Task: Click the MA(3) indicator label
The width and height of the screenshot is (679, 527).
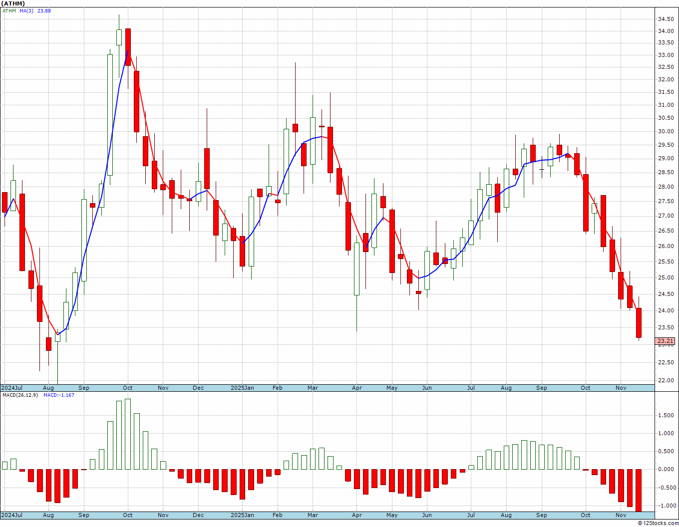Action: (x=26, y=11)
